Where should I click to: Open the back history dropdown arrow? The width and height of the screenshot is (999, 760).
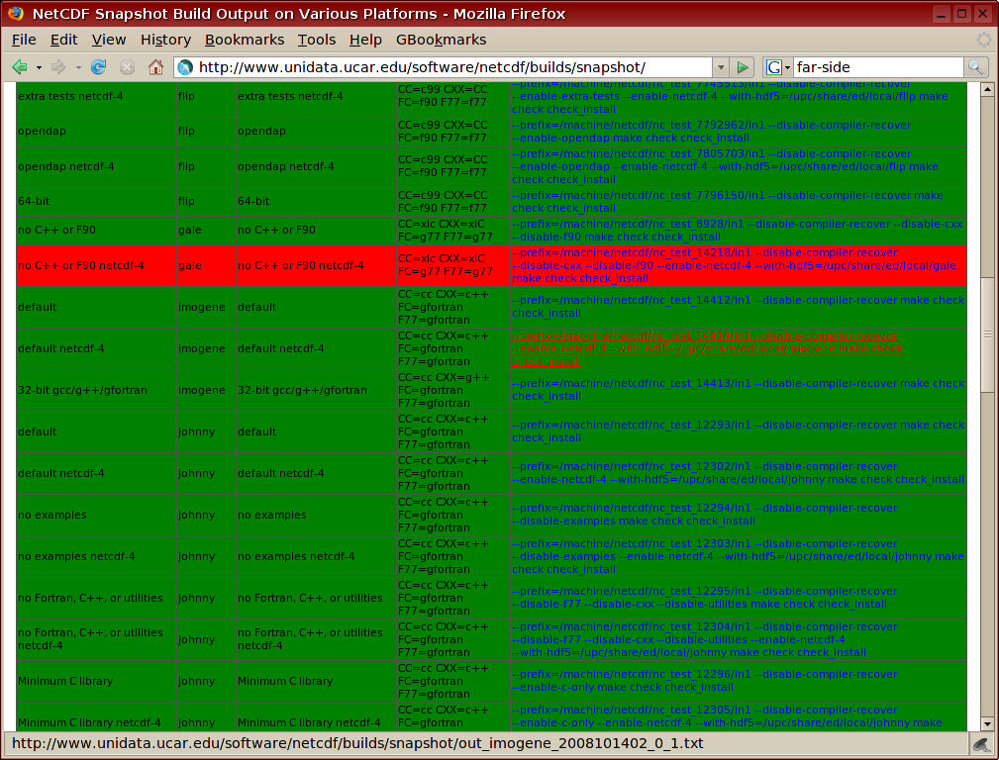[39, 67]
